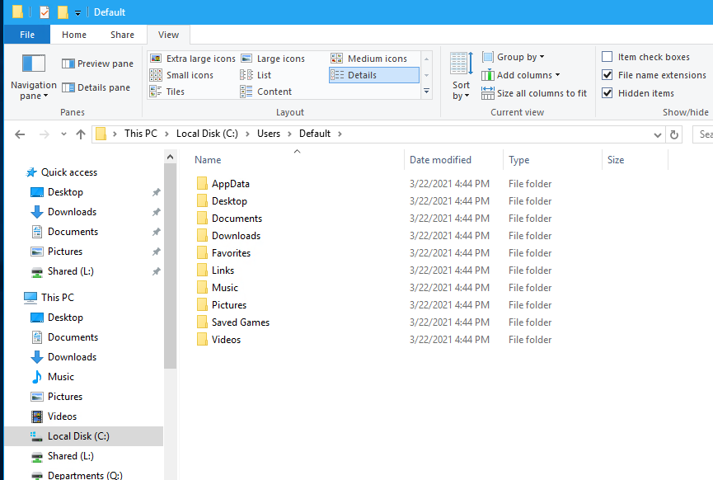Toggle the Preview pane
The height and width of the screenshot is (480, 713).
point(98,64)
